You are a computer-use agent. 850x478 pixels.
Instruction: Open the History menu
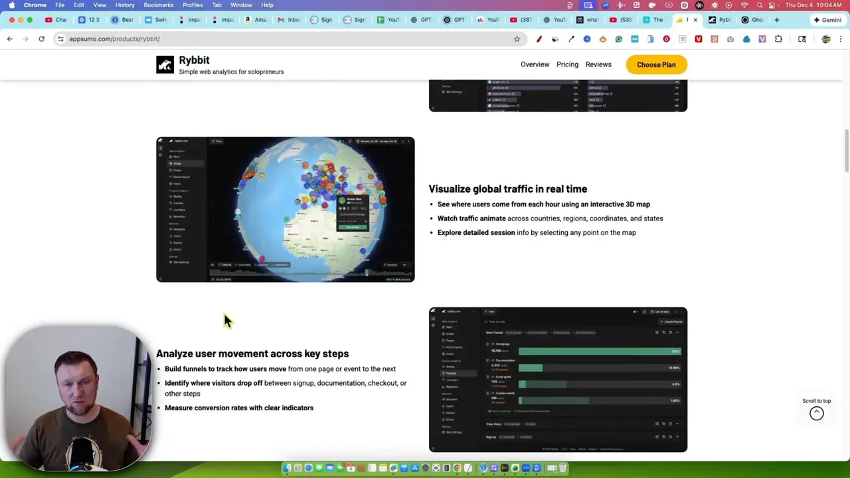pyautogui.click(x=124, y=5)
